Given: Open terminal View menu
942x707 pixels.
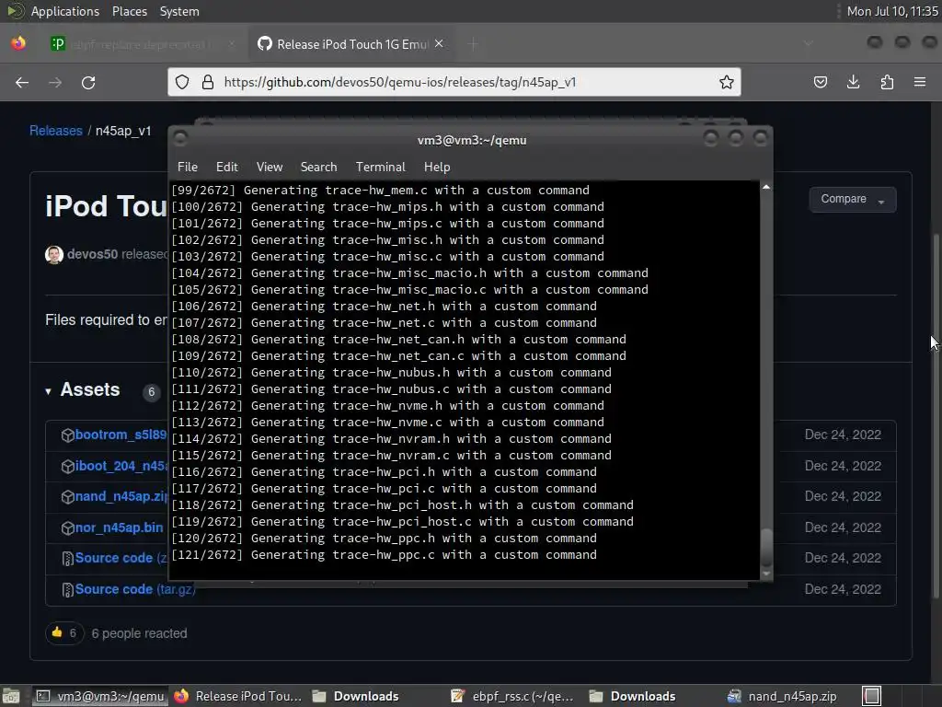Looking at the screenshot, I should [x=270, y=168].
